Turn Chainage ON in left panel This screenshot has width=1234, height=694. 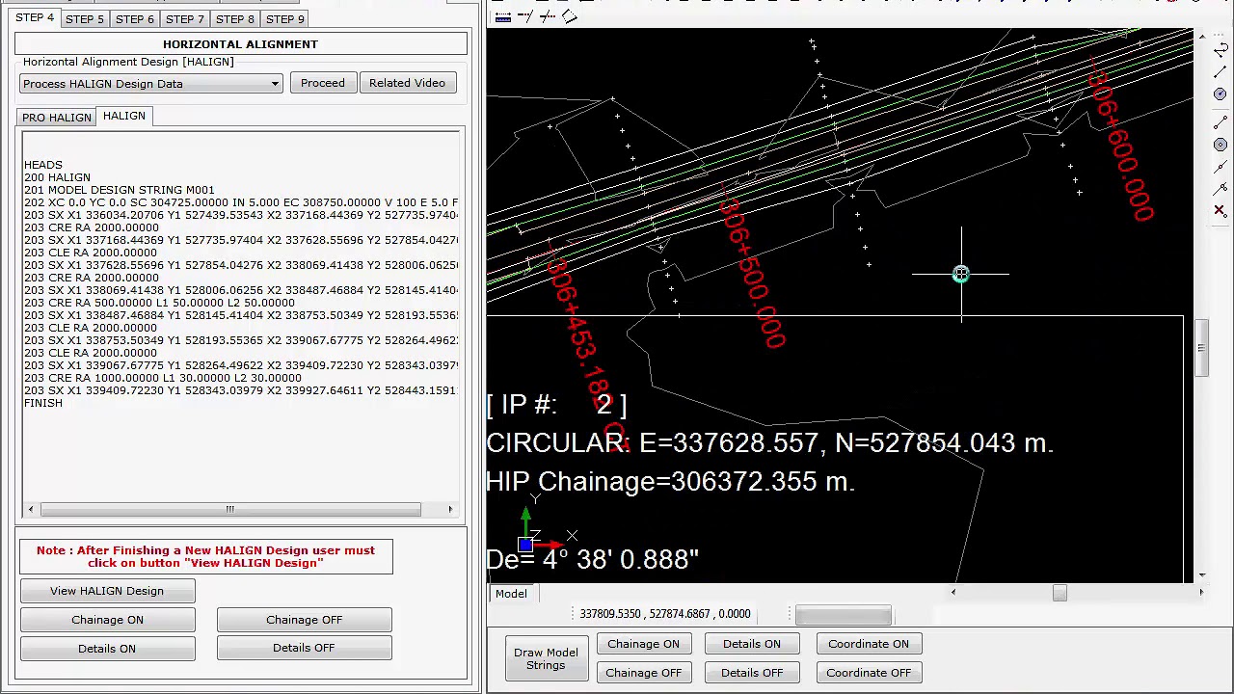coord(107,620)
